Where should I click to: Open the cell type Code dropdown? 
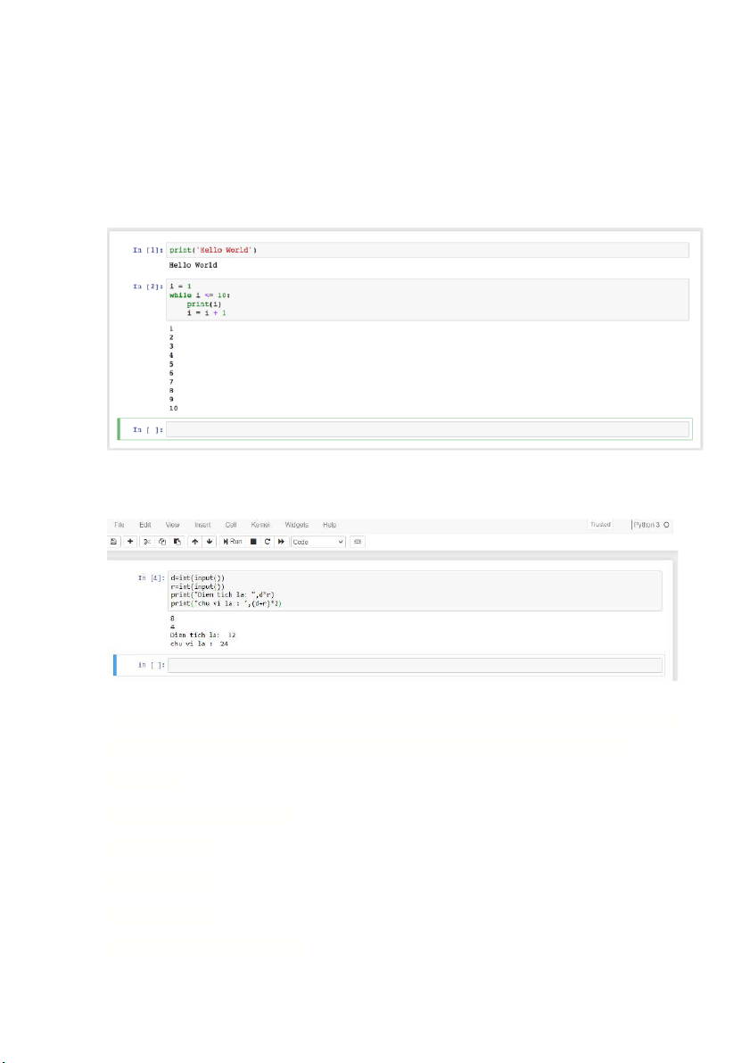pos(318,542)
